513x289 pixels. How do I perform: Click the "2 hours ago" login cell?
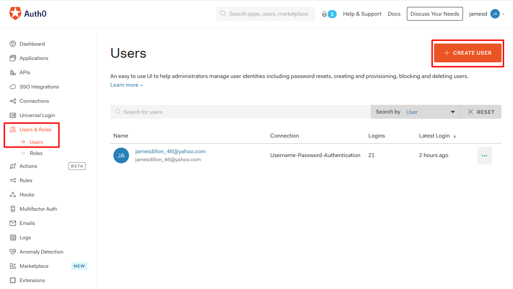pyautogui.click(x=434, y=155)
